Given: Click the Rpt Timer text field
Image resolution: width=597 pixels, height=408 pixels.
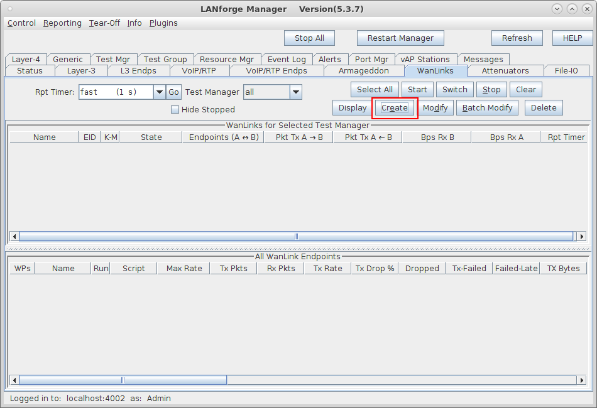Looking at the screenshot, I should (x=116, y=92).
